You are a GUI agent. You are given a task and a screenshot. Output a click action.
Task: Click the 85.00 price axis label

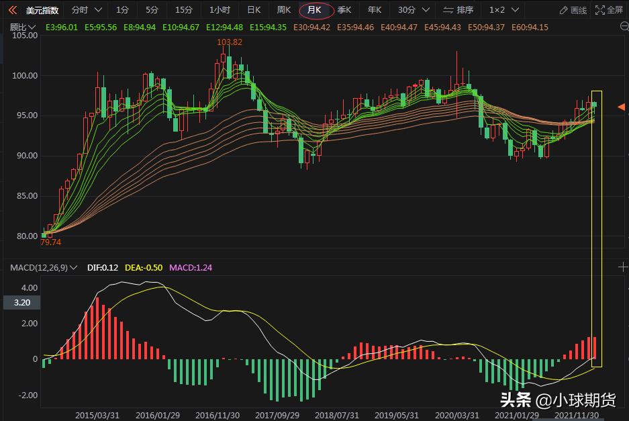pyautogui.click(x=27, y=196)
